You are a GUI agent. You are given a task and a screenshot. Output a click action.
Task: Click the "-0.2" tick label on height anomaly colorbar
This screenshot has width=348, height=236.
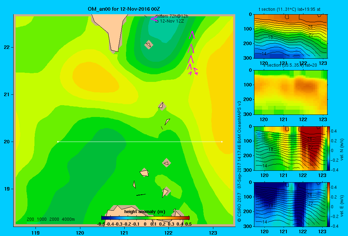tap(128, 224)
